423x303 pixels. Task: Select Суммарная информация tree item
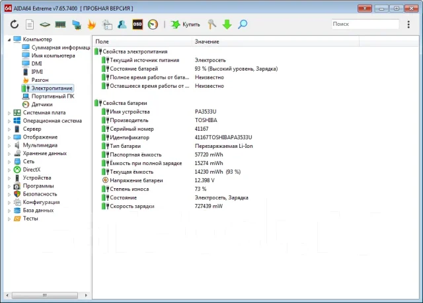56,48
